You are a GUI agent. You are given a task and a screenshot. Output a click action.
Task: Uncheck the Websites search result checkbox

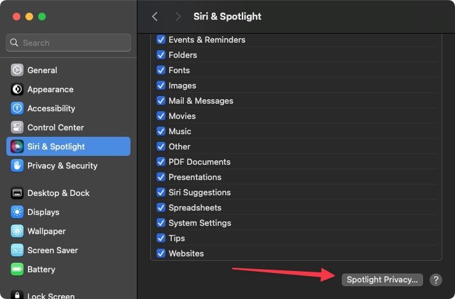coord(161,254)
